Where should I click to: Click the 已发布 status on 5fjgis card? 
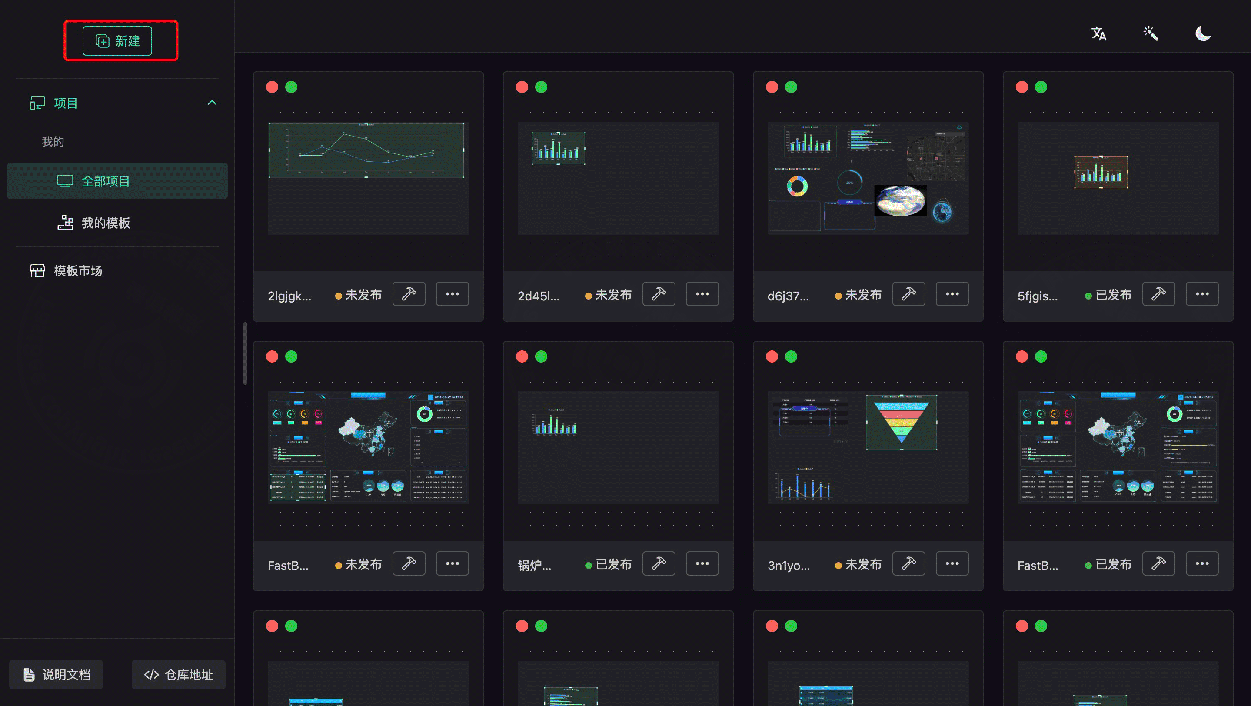click(x=1108, y=295)
